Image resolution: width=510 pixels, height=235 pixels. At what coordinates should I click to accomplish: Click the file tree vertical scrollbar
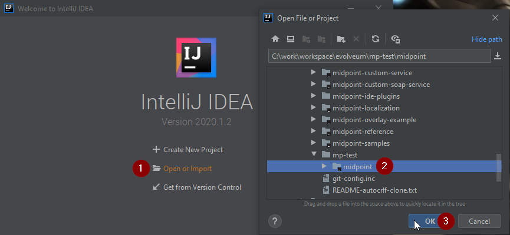(x=499, y=167)
